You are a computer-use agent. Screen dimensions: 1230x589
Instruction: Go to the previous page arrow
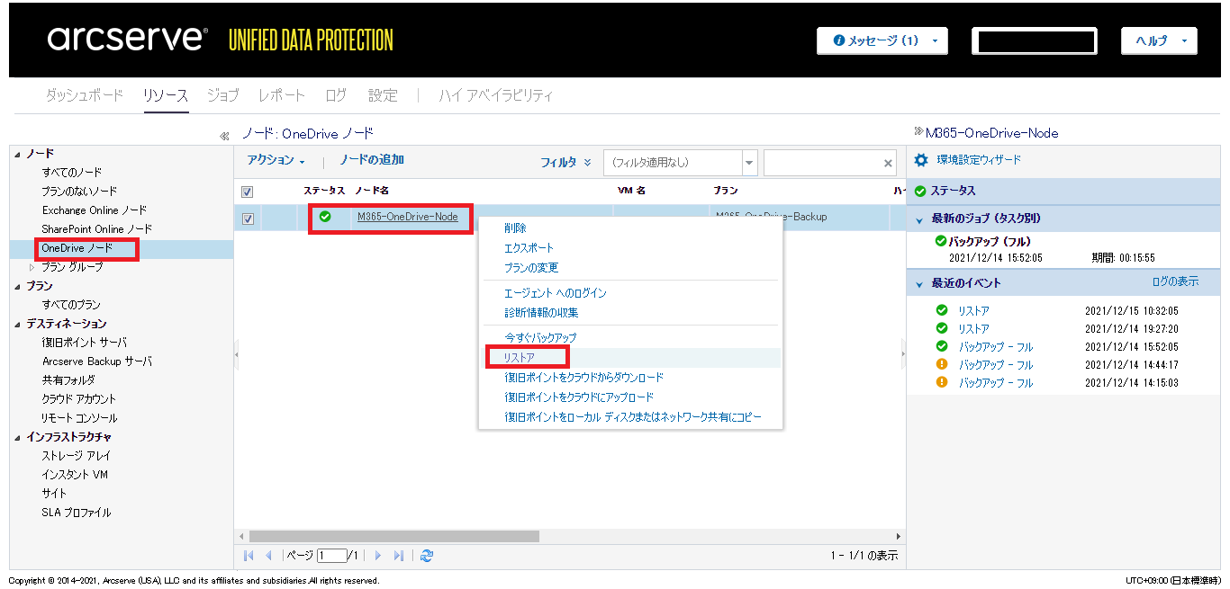click(x=268, y=556)
